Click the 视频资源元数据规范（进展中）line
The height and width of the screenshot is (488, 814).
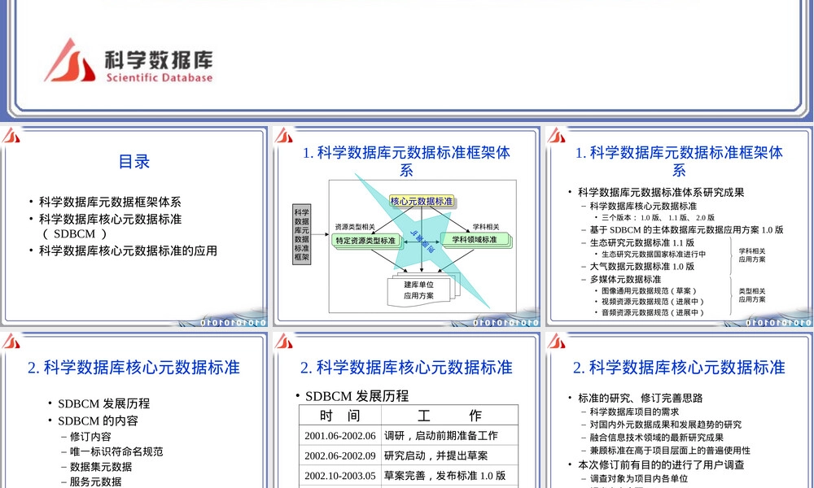coord(653,301)
